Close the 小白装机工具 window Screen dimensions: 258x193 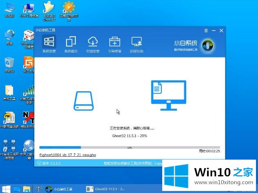221,31
